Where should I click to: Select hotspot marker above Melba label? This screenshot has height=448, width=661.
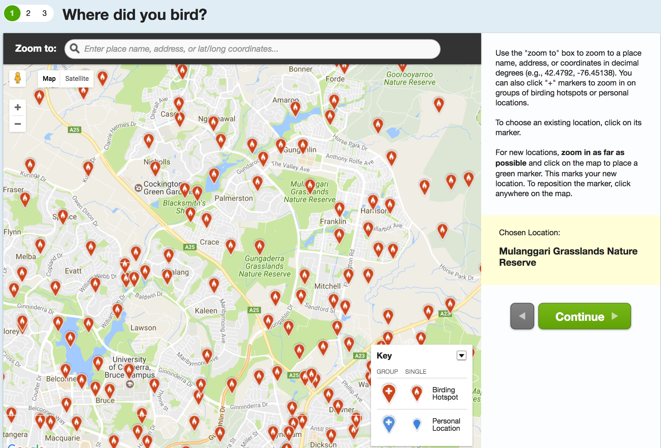pyautogui.click(x=40, y=246)
